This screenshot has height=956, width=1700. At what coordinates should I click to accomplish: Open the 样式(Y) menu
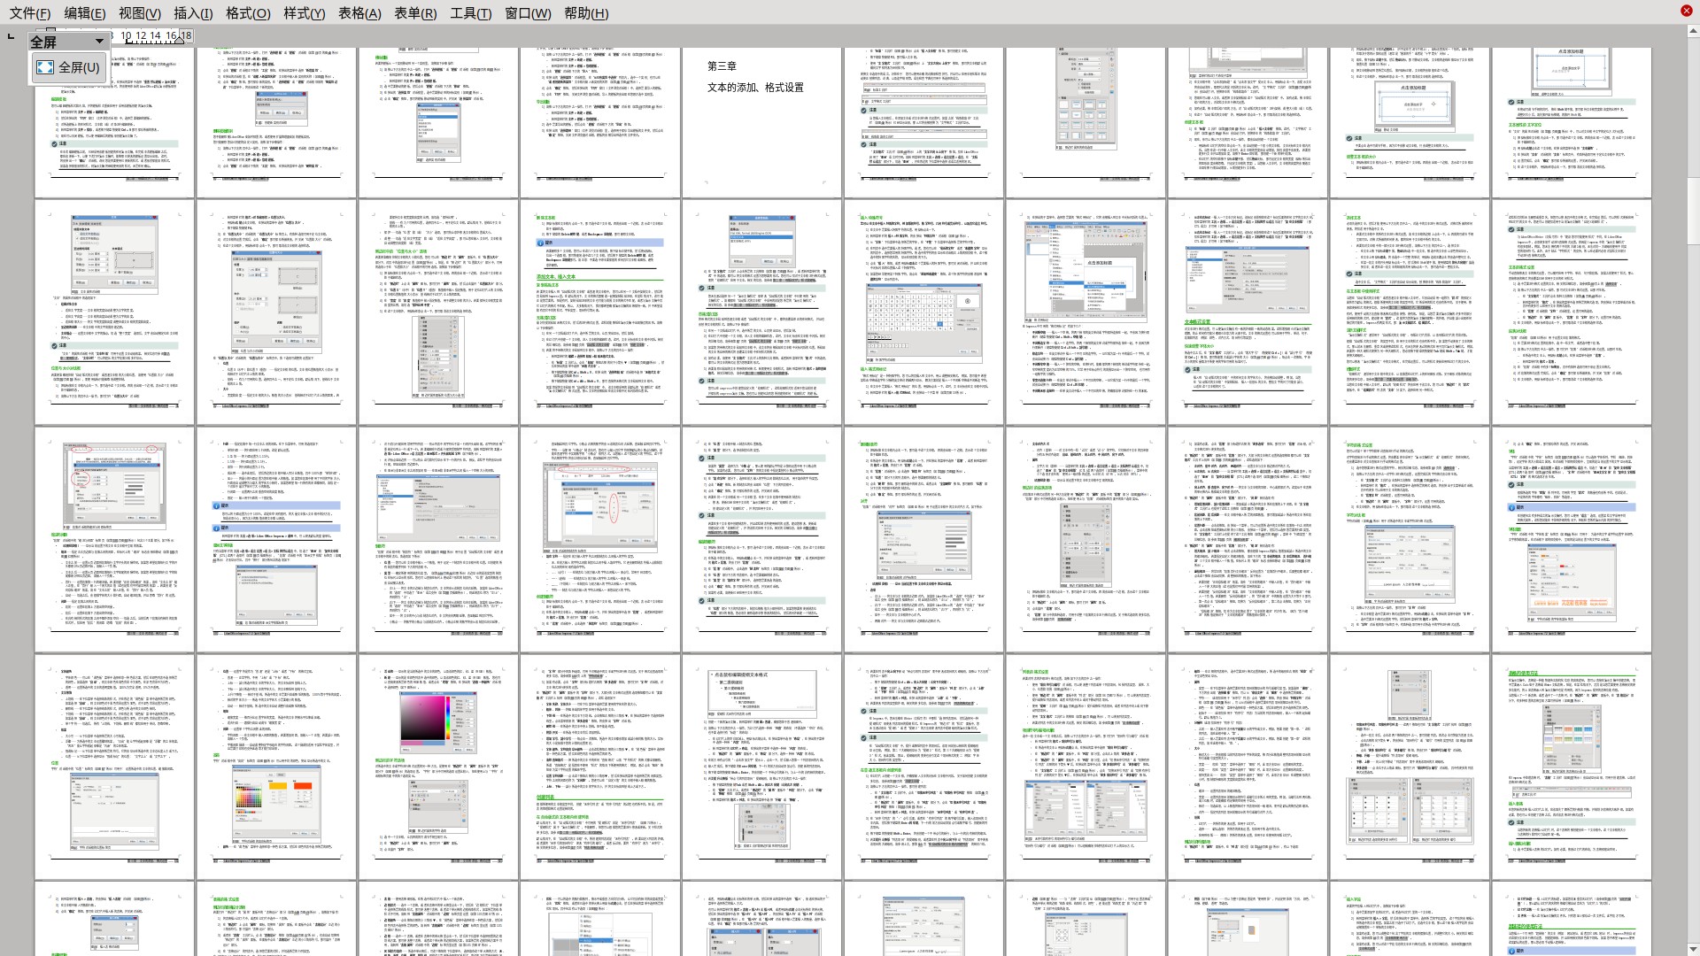(x=305, y=13)
